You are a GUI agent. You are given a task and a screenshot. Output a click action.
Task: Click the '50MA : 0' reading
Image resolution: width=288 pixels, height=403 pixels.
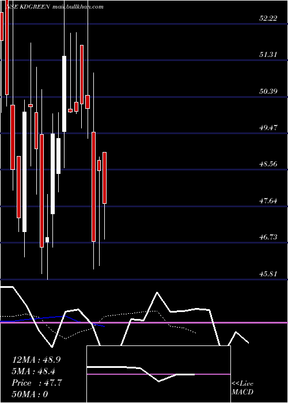pos(30,394)
